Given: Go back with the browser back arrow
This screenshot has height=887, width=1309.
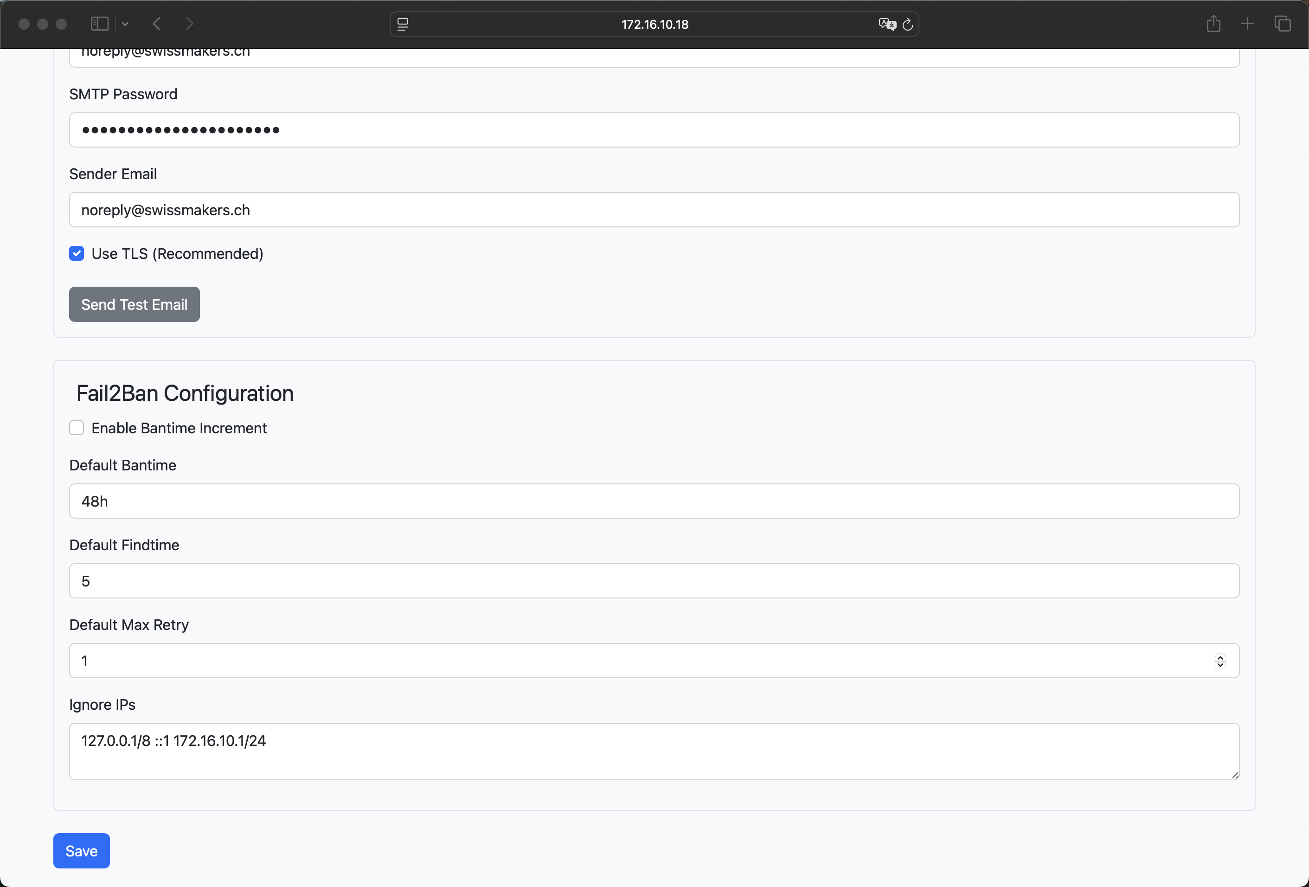Looking at the screenshot, I should click(157, 24).
